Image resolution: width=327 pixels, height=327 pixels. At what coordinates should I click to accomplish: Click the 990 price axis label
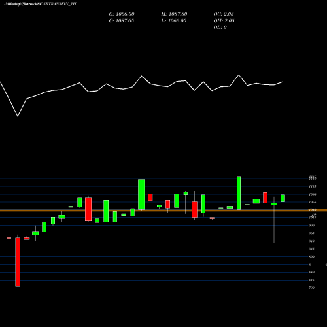tap(312, 226)
